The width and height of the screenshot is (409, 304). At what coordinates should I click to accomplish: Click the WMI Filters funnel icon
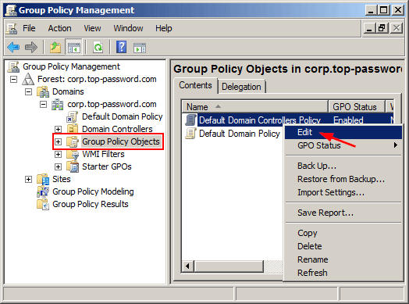coord(73,154)
